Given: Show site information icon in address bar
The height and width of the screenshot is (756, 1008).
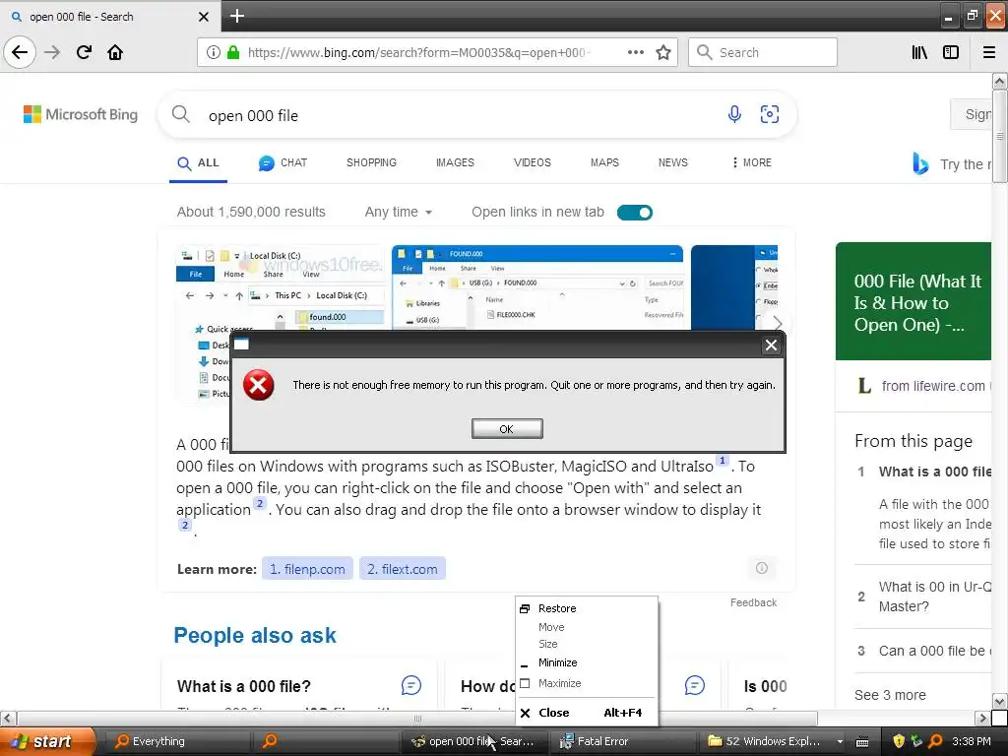Looking at the screenshot, I should [213, 52].
